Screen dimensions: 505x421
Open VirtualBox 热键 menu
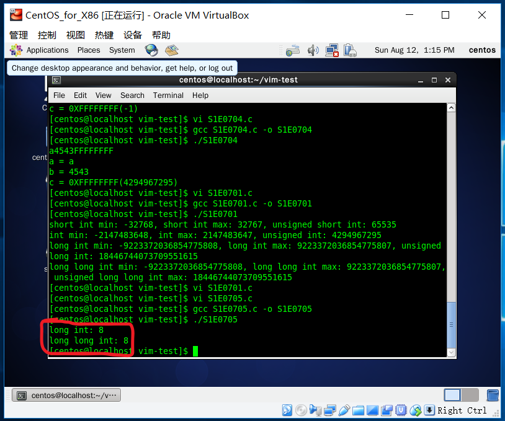[x=104, y=35]
